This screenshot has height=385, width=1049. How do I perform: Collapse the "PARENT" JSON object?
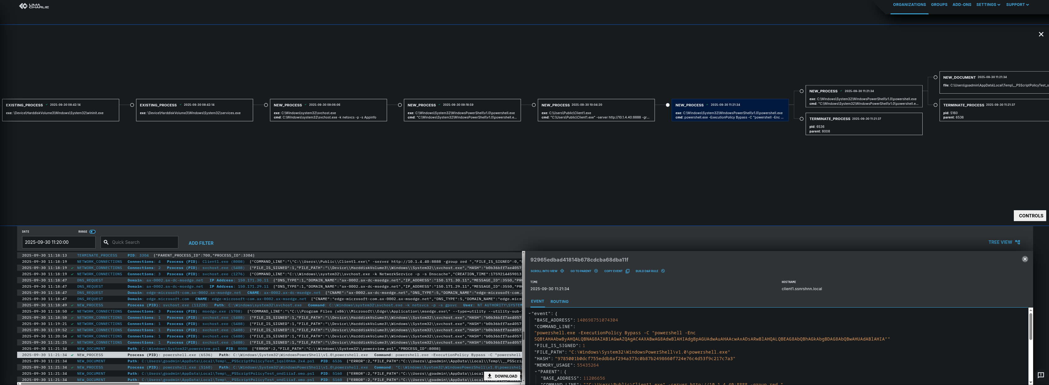(x=535, y=372)
